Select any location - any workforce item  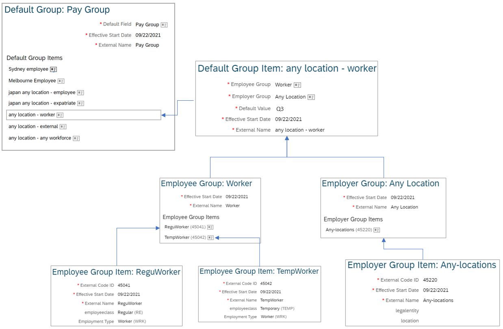(x=40, y=139)
